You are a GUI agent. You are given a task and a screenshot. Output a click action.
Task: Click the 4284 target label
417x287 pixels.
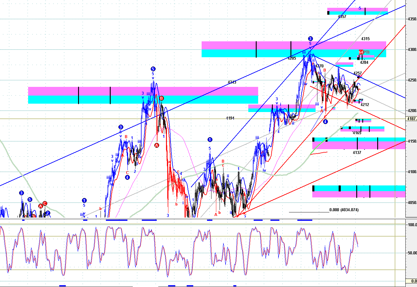364,63
